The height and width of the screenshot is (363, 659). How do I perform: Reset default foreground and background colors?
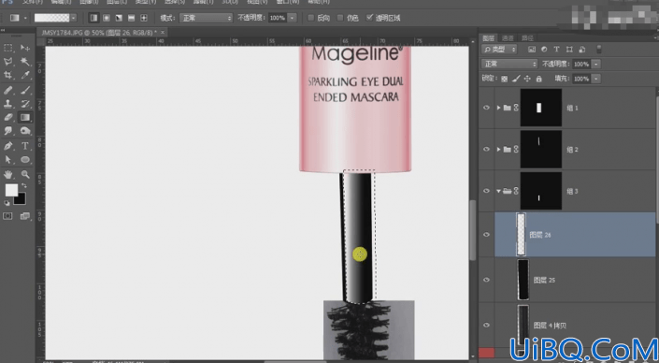[x=7, y=203]
